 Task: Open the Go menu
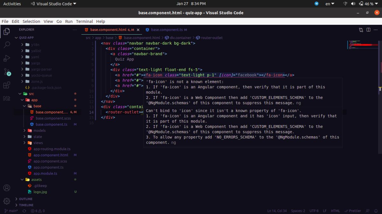pyautogui.click(x=59, y=21)
